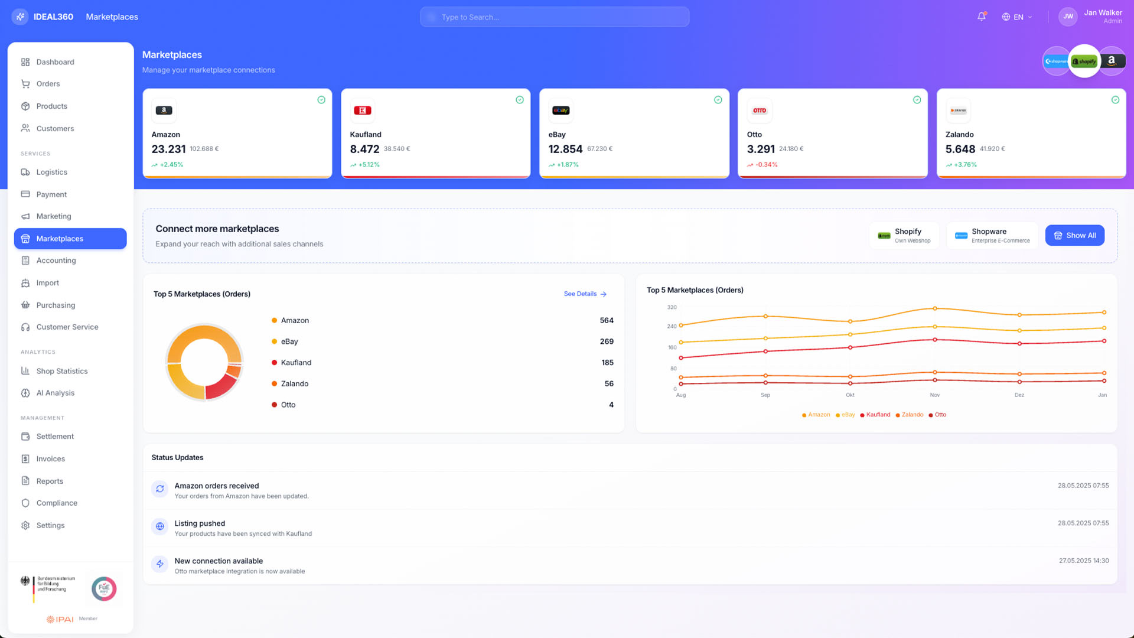Viewport: 1134px width, 638px height.
Task: Toggle the Otto legend under line chart
Action: pyautogui.click(x=937, y=415)
